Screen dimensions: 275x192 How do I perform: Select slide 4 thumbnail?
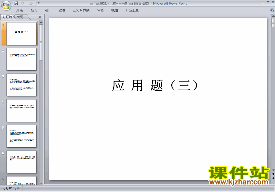click(x=21, y=111)
